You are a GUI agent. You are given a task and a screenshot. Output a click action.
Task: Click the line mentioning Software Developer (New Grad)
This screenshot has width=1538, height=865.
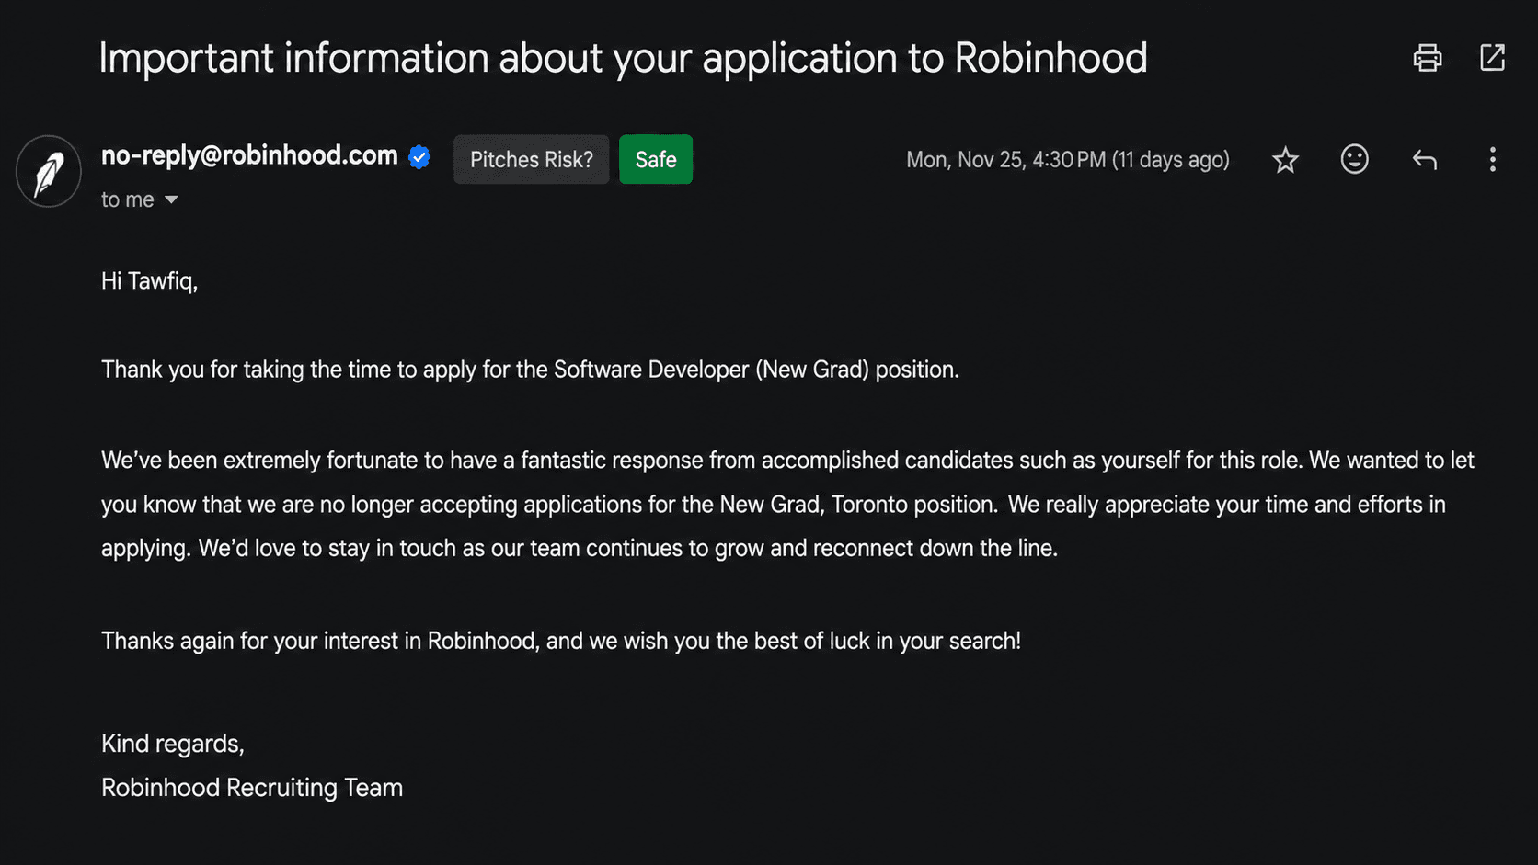pos(530,370)
